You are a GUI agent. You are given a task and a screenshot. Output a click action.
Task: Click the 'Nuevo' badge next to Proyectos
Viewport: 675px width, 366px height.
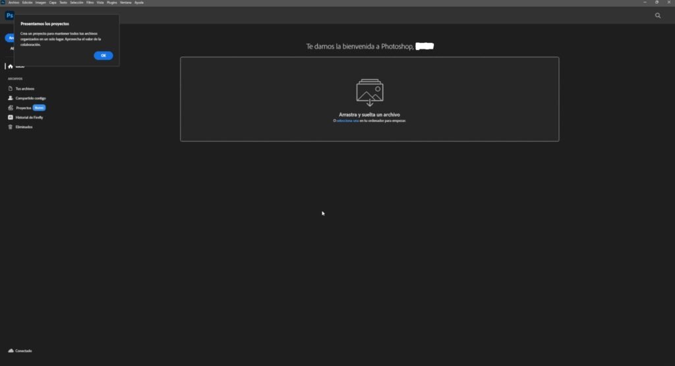39,108
